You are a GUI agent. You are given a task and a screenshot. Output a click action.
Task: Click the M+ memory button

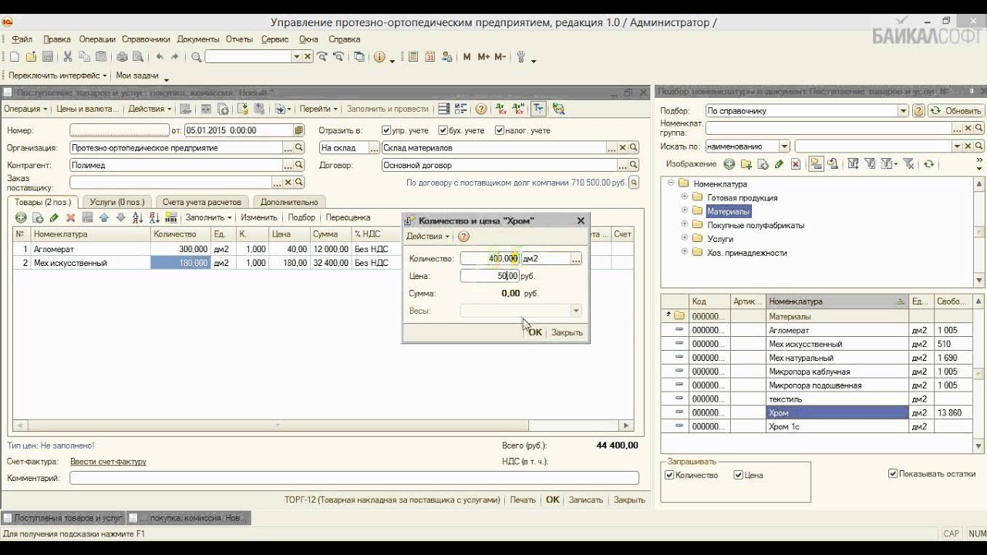pyautogui.click(x=483, y=57)
